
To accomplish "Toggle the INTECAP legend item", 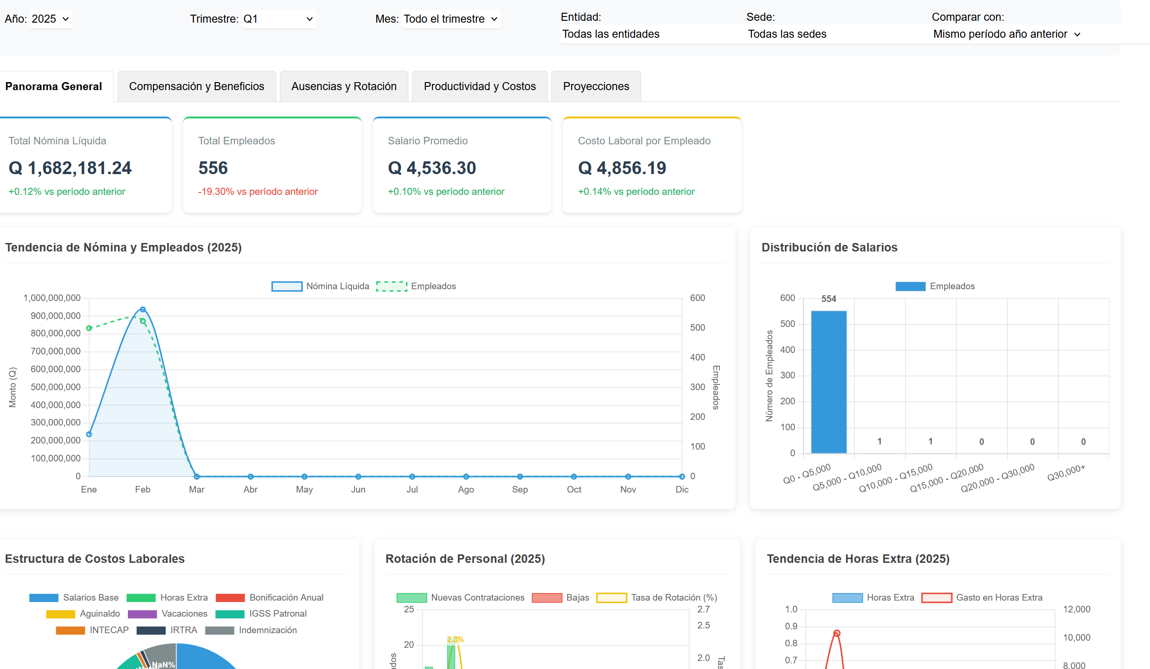I will pyautogui.click(x=92, y=630).
